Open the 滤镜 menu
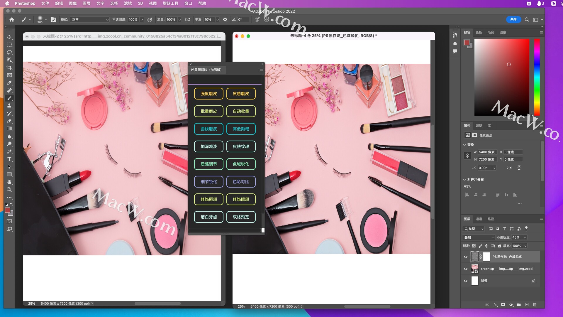This screenshot has width=563, height=317. 128,3
